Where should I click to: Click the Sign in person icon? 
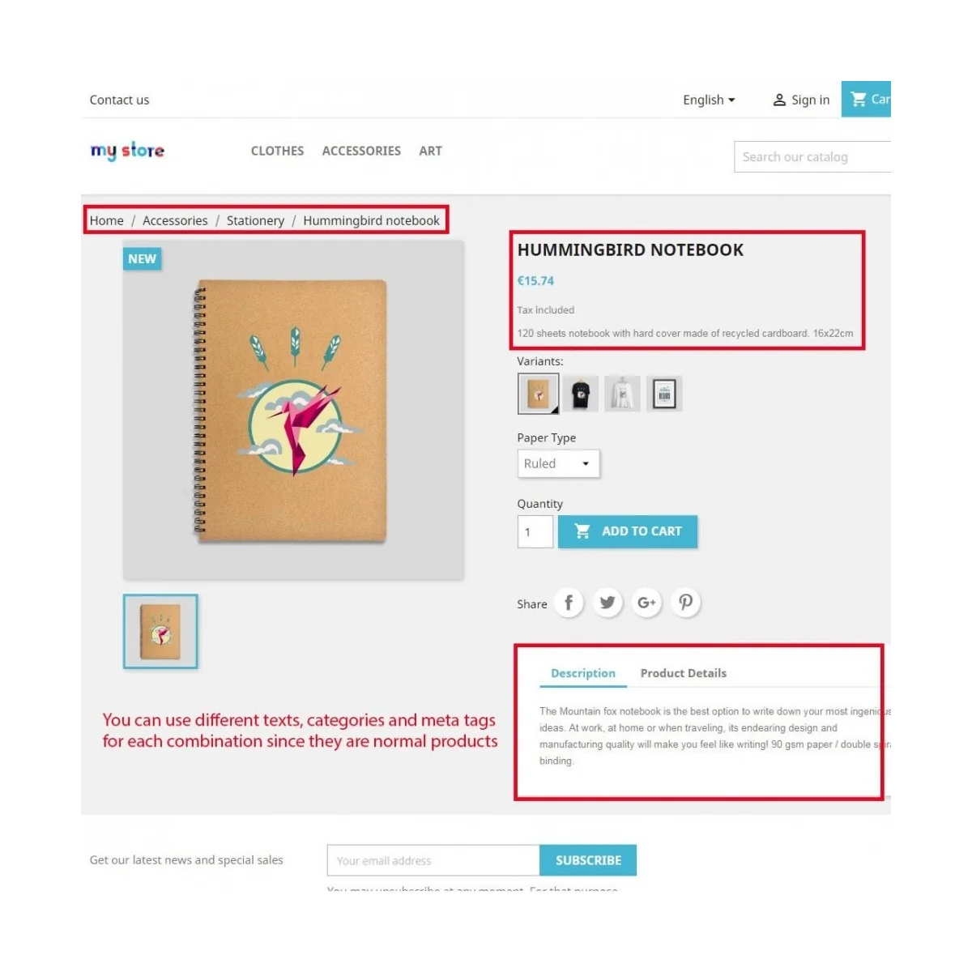coord(779,100)
